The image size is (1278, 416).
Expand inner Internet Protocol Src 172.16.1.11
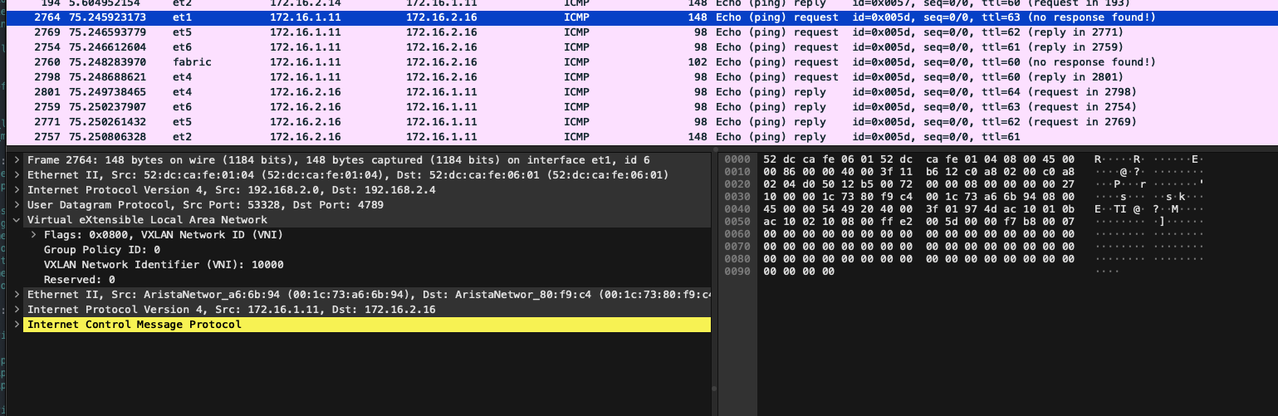[17, 309]
